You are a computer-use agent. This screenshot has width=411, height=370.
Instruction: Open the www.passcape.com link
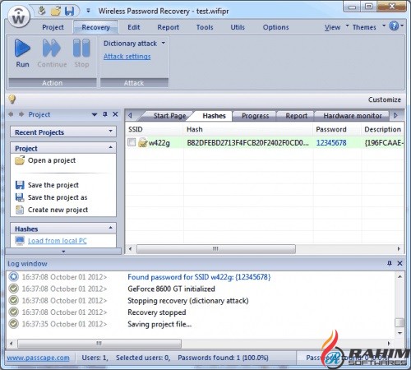coord(38,358)
